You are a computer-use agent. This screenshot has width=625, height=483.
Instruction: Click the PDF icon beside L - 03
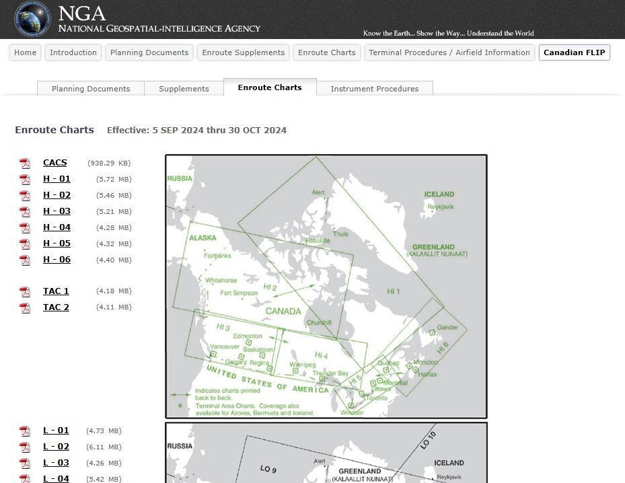tap(25, 463)
